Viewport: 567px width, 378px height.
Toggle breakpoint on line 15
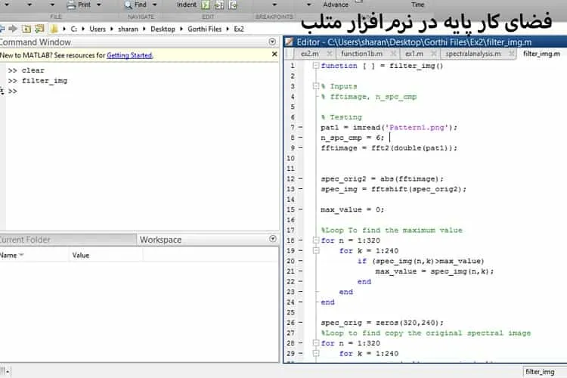click(300, 209)
